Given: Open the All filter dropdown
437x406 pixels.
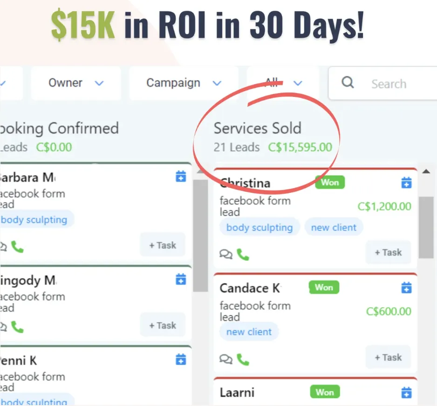Looking at the screenshot, I should point(283,83).
